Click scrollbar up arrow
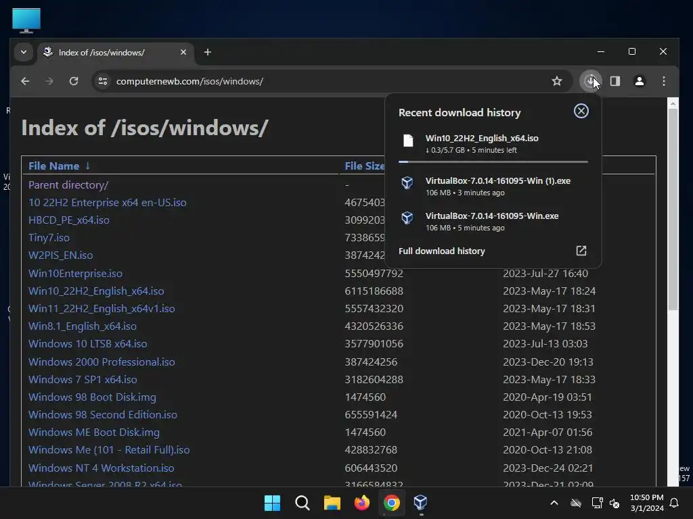This screenshot has height=519, width=693. click(673, 103)
